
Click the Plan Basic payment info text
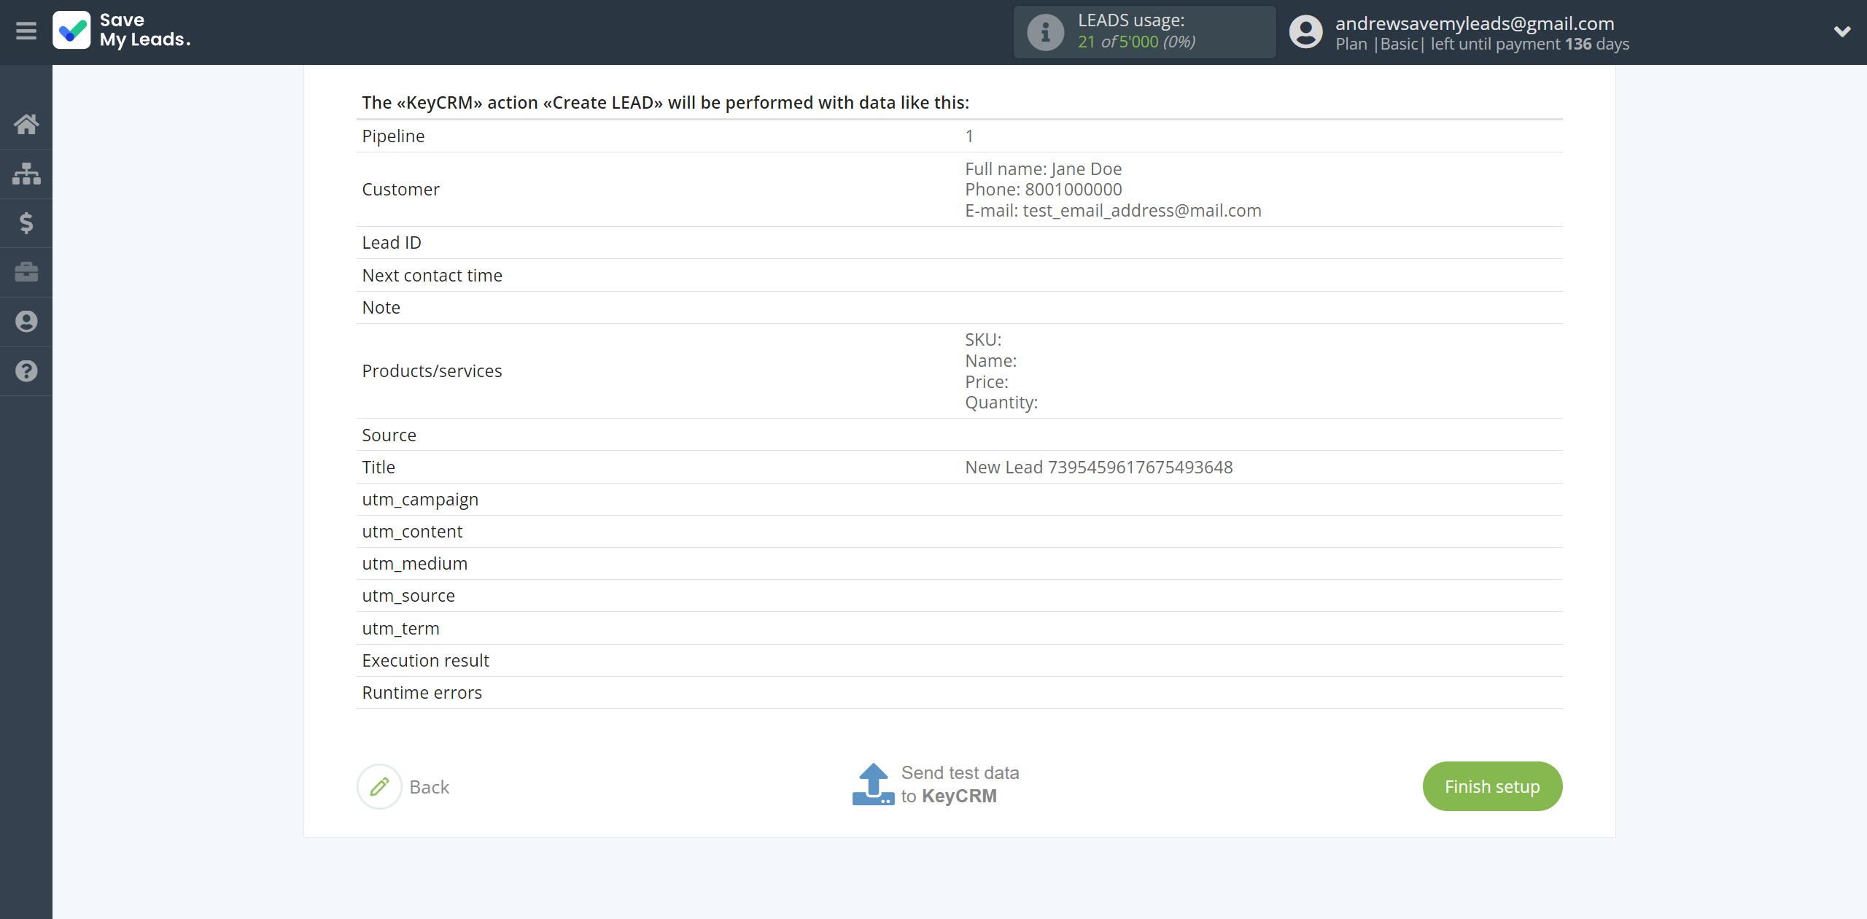pos(1483,44)
